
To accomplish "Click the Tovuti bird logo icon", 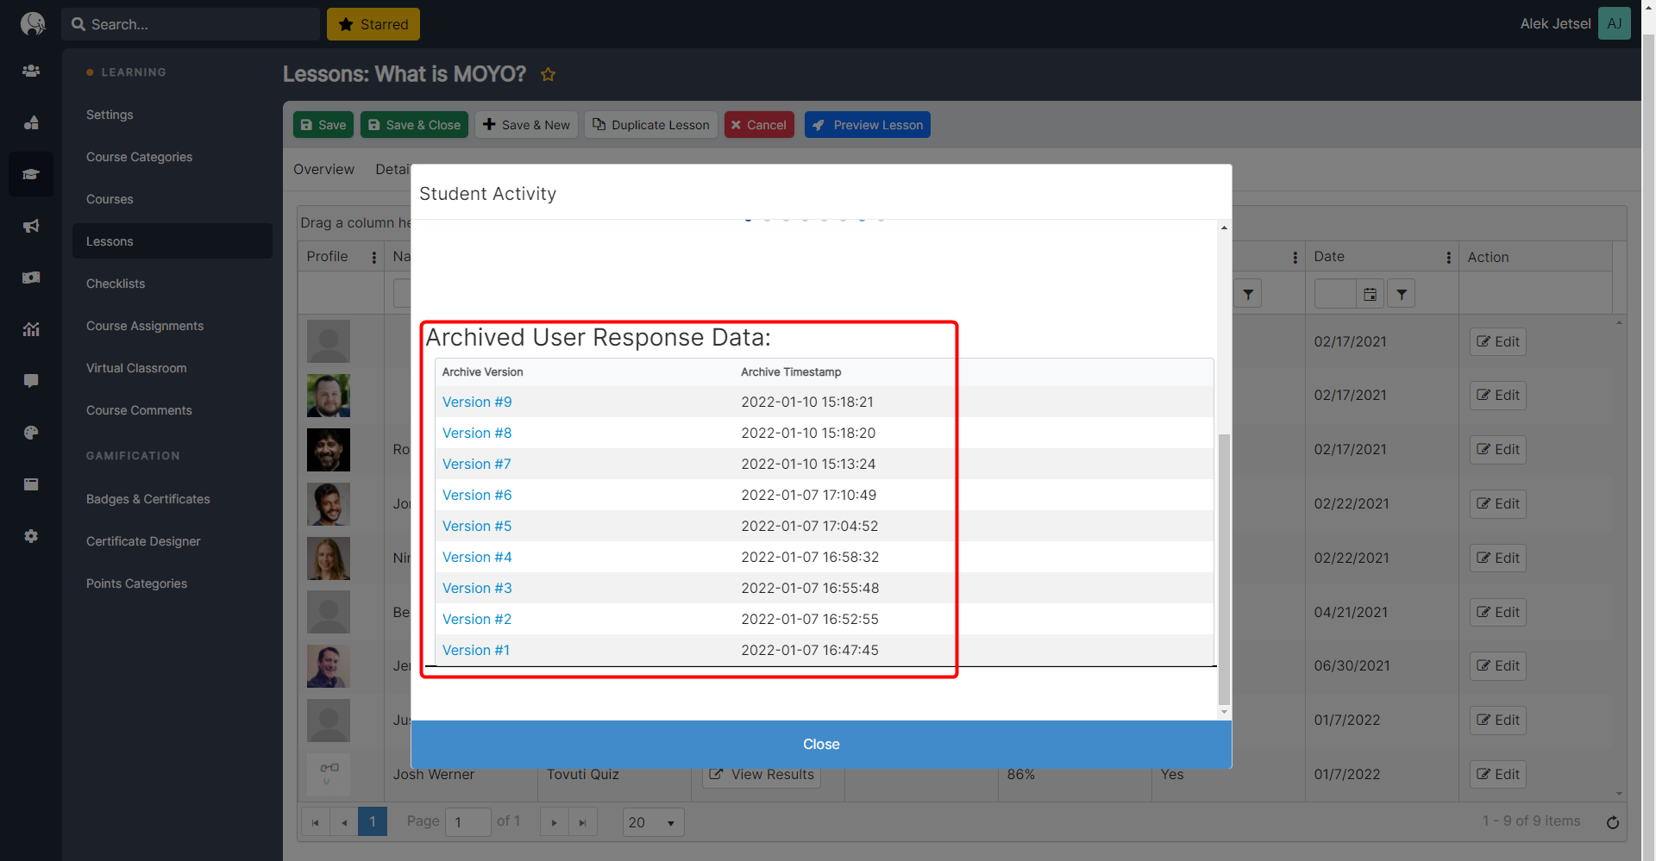I will click(32, 23).
